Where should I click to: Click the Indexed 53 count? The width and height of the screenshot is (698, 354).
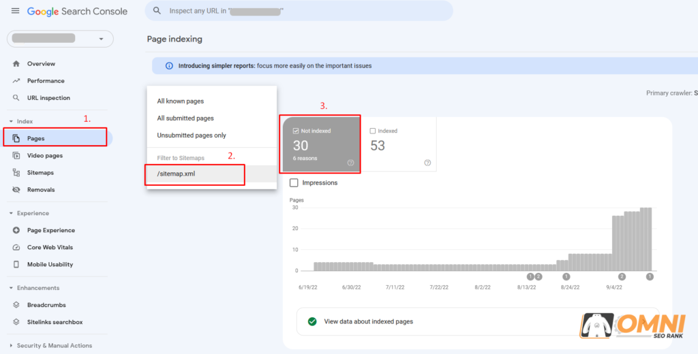pos(378,146)
